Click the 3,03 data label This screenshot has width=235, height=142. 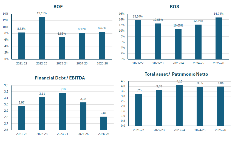click(83, 99)
